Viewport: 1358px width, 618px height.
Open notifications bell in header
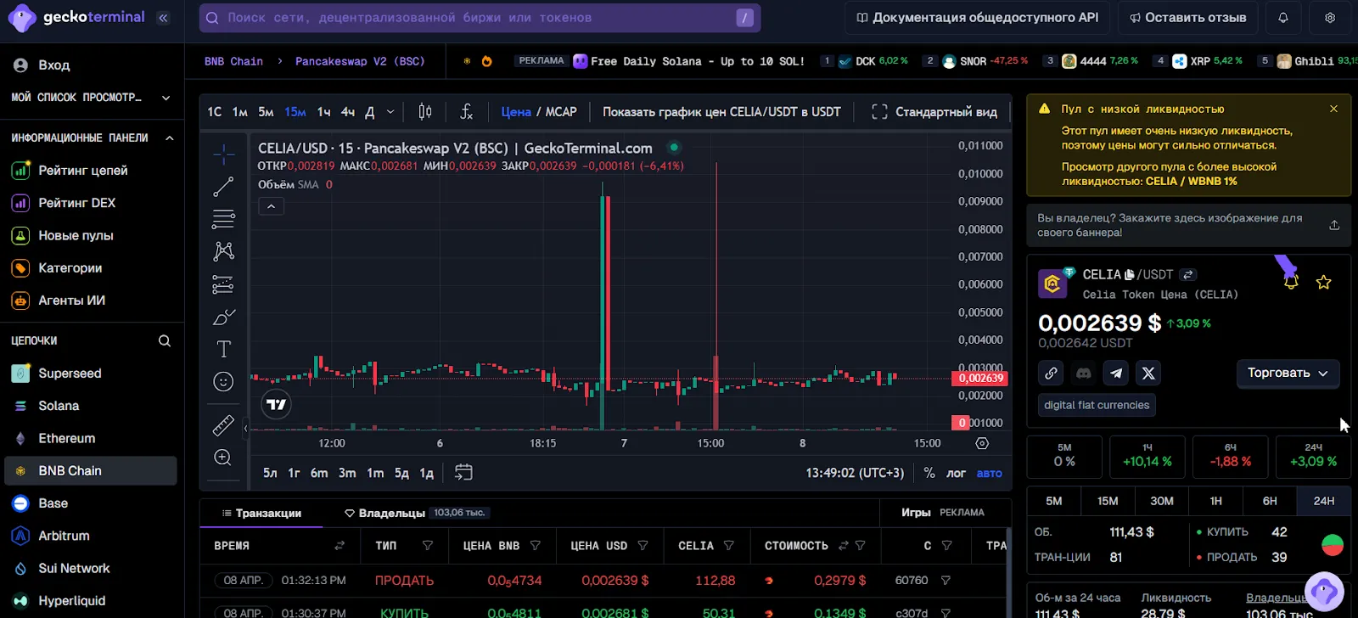tap(1283, 18)
